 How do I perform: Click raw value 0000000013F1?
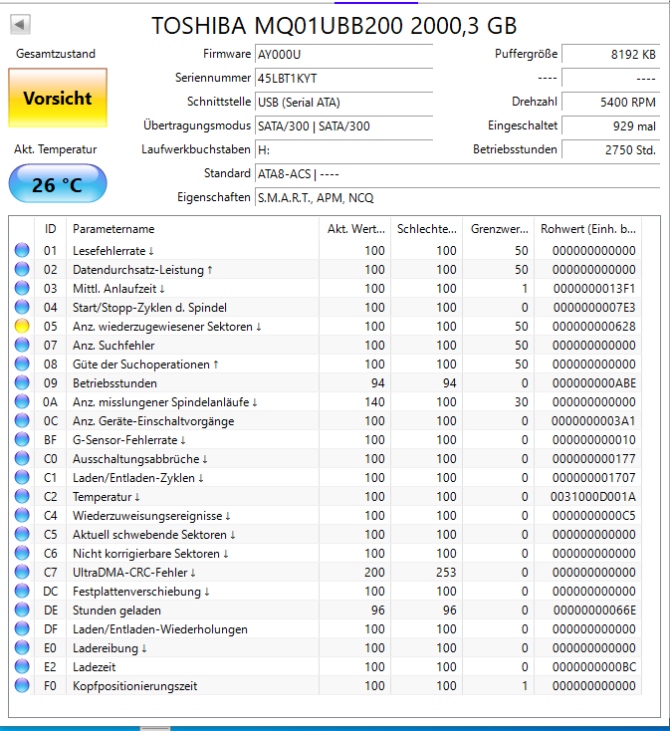coord(594,289)
